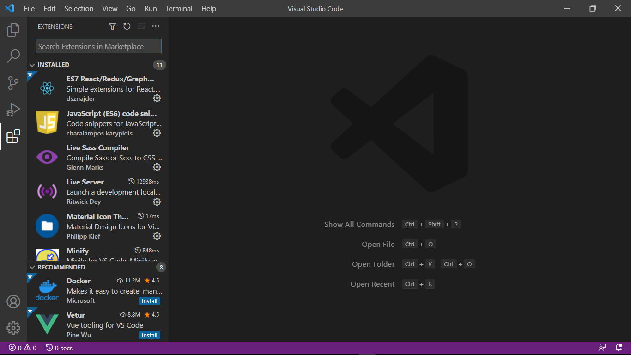Click the Extensions icon in activity bar
The width and height of the screenshot is (631, 355).
[x=13, y=136]
